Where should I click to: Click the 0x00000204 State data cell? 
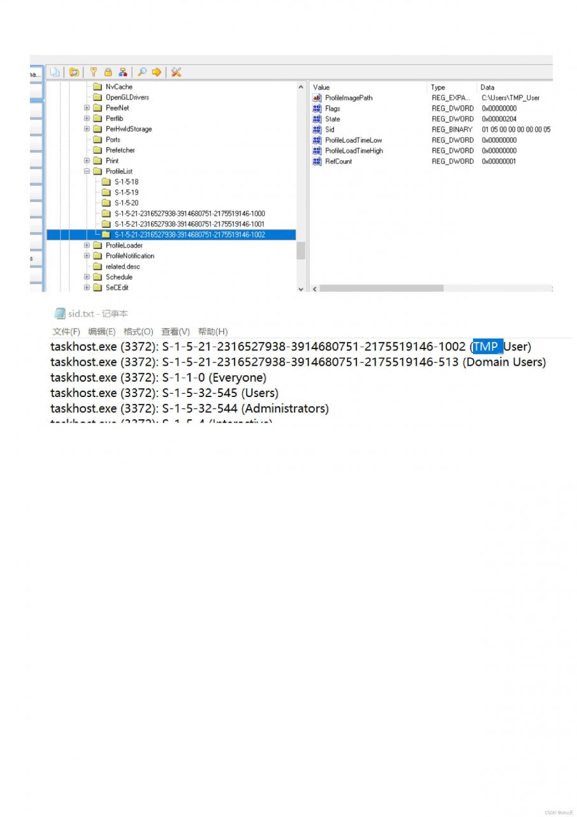pyautogui.click(x=499, y=119)
